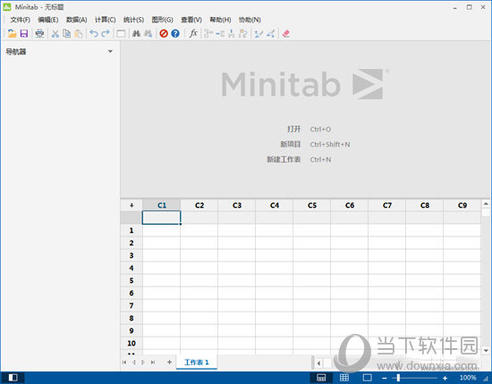The image size is (492, 384).
Task: Go to previous worksheet tab arrow
Action: click(x=133, y=363)
